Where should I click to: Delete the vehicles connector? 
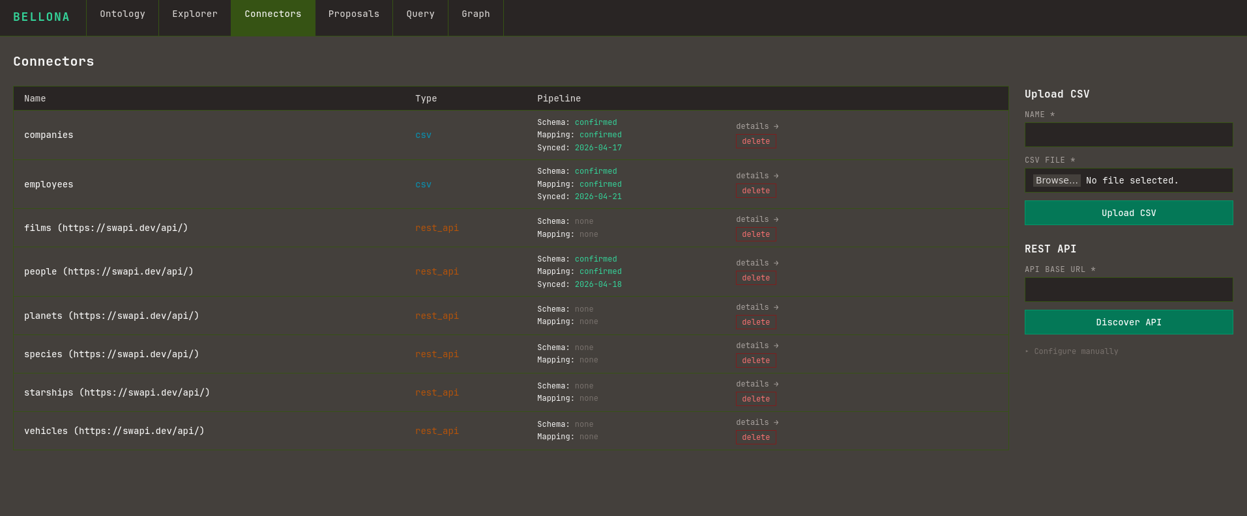[x=756, y=437]
